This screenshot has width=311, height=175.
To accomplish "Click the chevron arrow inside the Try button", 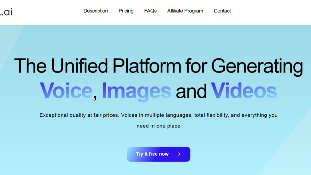I will [179, 154].
